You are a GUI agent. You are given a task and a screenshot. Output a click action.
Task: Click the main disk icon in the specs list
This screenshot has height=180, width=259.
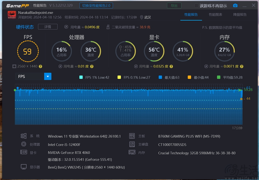[132, 144]
